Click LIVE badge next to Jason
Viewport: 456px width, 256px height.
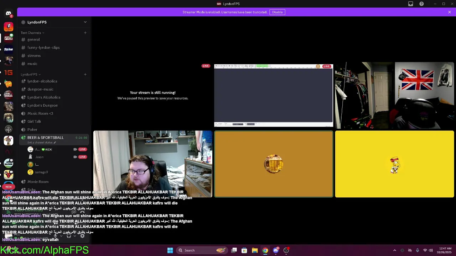click(x=83, y=157)
